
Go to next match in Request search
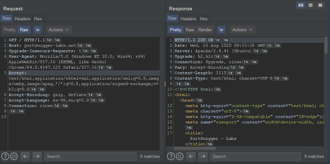coord(37,157)
